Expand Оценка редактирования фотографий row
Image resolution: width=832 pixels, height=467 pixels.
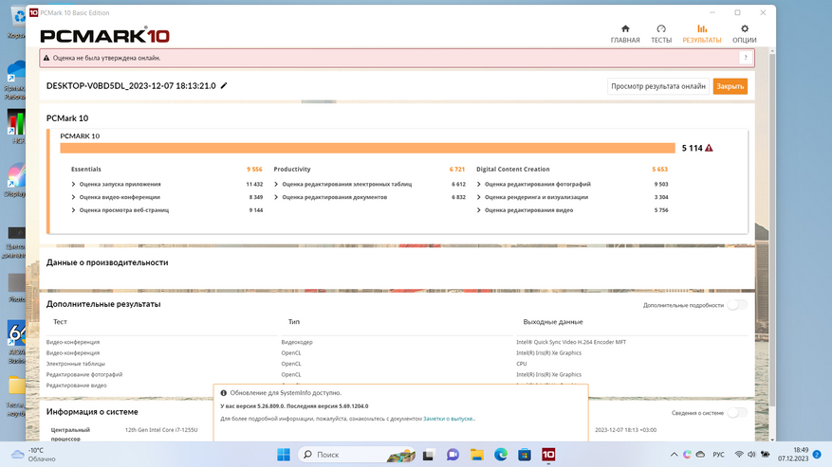478,184
